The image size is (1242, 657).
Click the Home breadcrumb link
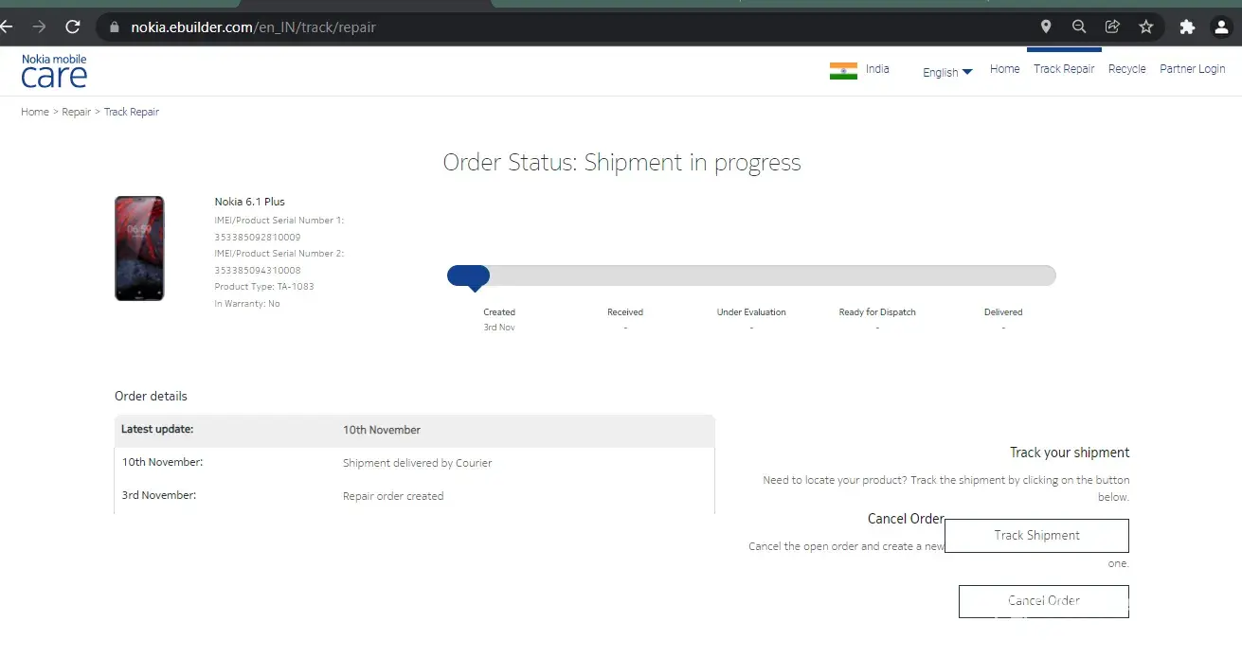[x=35, y=112]
